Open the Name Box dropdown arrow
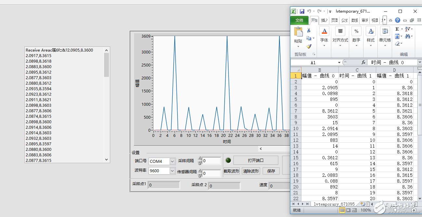The width and height of the screenshot is (422, 217). coord(339,62)
